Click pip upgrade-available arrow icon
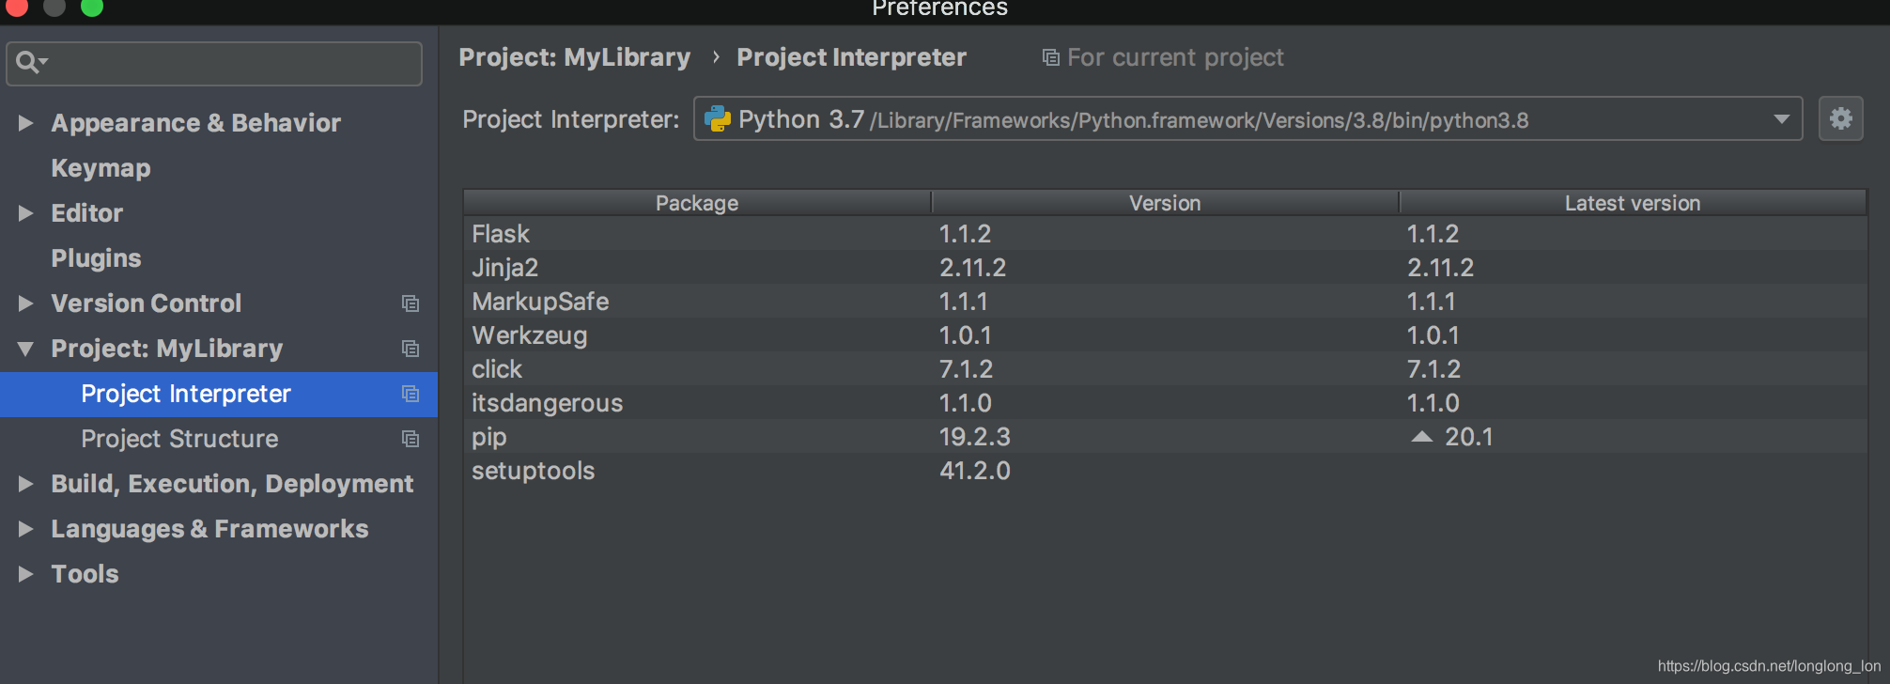This screenshot has width=1890, height=684. pyautogui.click(x=1422, y=437)
